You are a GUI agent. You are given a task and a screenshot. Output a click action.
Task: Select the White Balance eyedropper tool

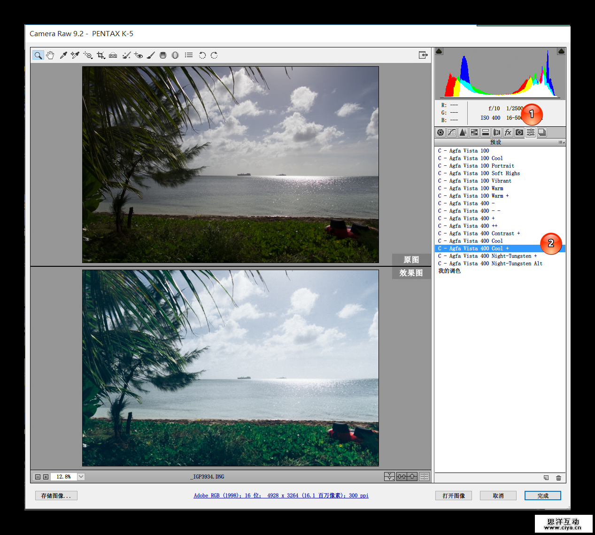pyautogui.click(x=63, y=55)
